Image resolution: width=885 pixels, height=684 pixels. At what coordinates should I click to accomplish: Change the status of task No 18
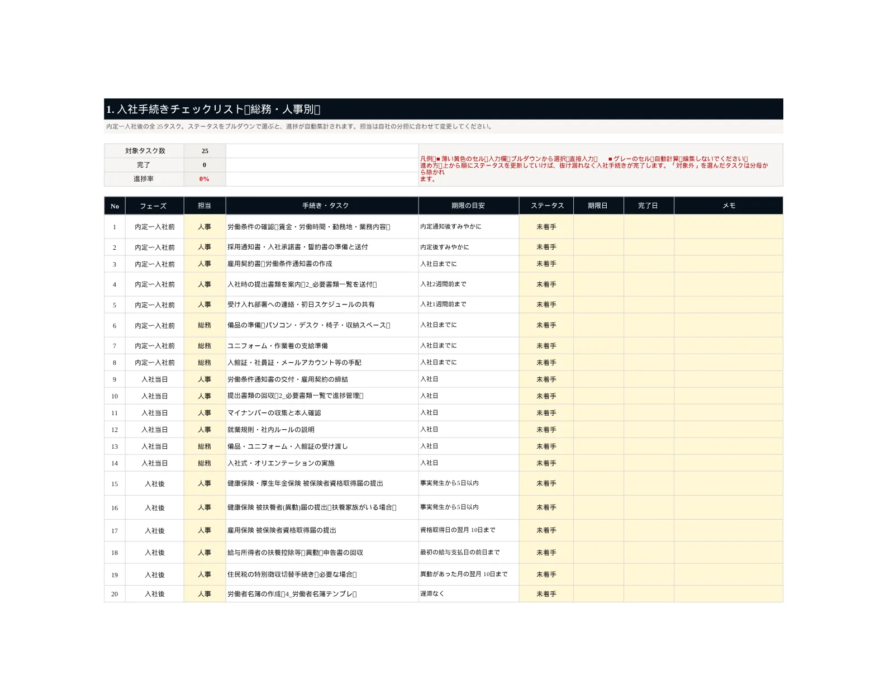coord(546,553)
